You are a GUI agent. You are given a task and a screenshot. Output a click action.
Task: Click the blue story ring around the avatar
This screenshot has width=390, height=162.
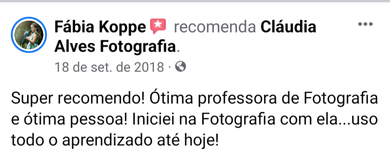(29, 35)
